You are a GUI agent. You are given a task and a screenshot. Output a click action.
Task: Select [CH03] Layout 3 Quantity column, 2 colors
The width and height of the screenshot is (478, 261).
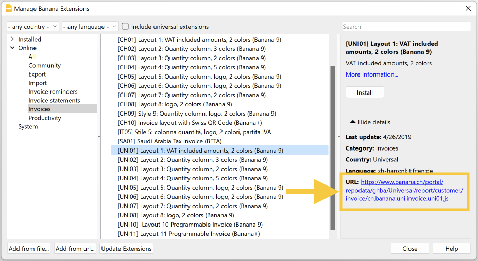[x=192, y=58]
